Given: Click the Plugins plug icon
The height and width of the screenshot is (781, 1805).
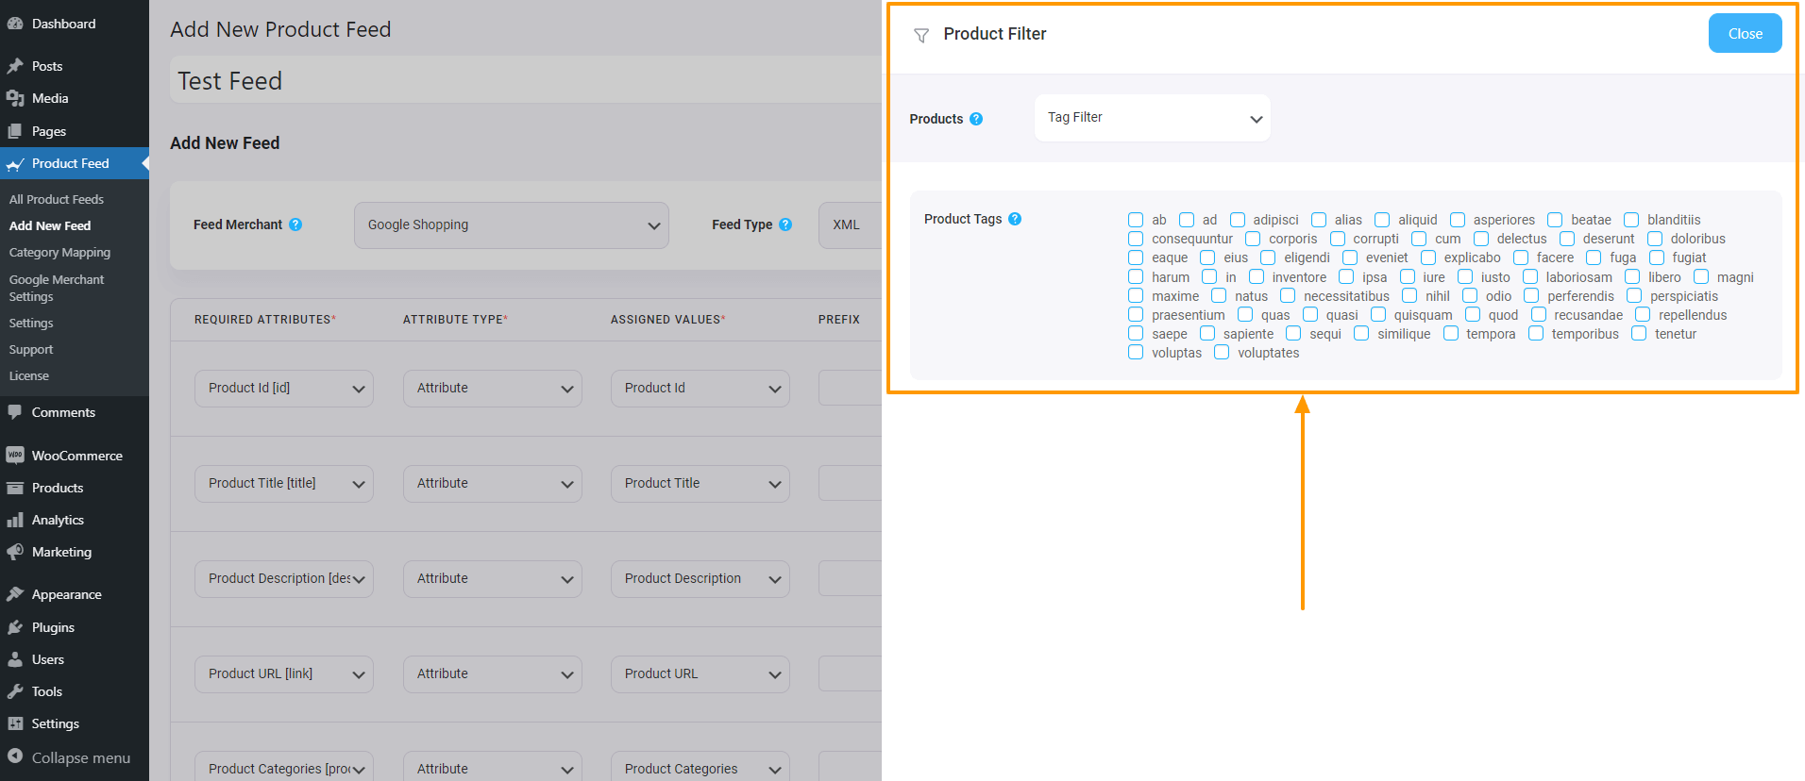Looking at the screenshot, I should 15,627.
